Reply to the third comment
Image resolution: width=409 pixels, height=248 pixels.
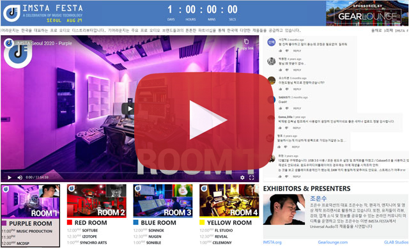click(297, 89)
